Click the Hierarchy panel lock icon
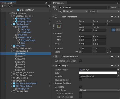The width and height of the screenshot is (120, 99). pos(46,3)
